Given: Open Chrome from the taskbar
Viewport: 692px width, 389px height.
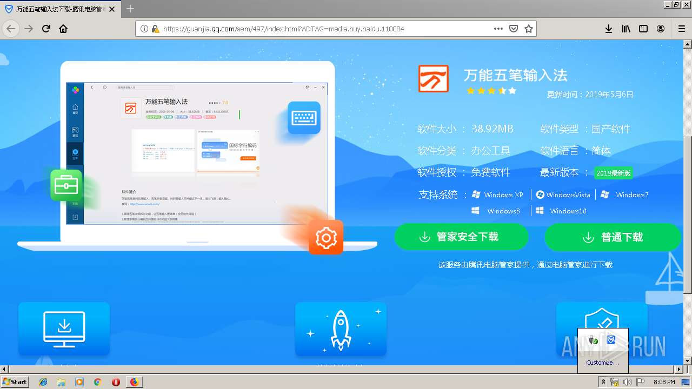Looking at the screenshot, I should (x=97, y=382).
